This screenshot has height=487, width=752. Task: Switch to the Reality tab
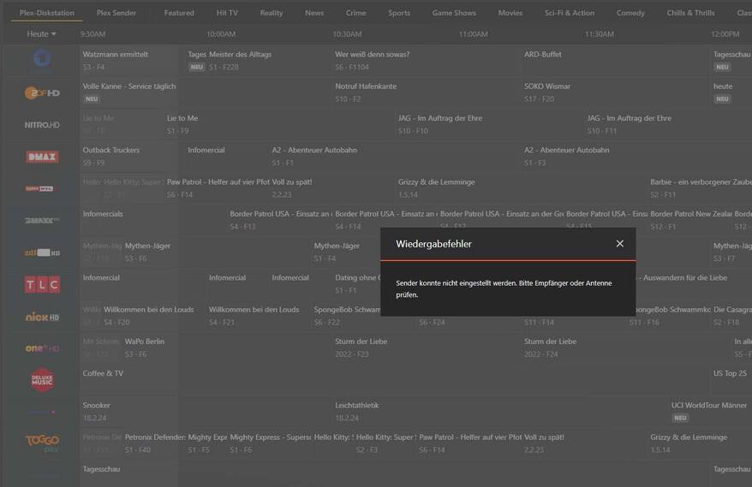[272, 13]
